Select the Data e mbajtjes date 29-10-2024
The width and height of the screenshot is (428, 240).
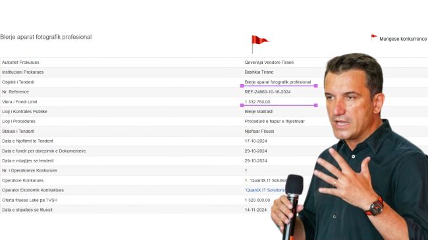coord(255,160)
